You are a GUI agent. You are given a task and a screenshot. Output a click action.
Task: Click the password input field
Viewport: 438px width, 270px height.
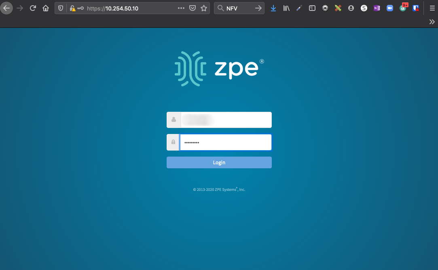225,142
